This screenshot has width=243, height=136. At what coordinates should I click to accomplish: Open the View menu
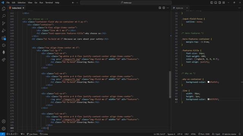[x=30, y=3]
